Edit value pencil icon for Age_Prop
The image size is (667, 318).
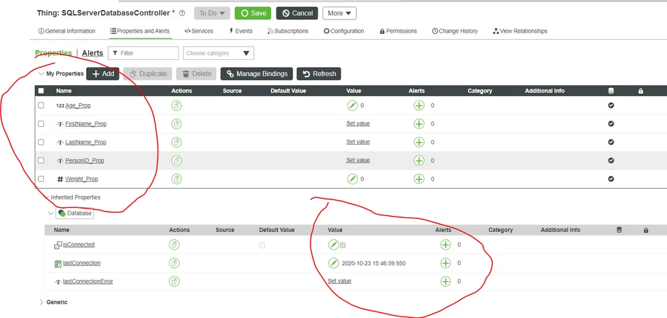pyautogui.click(x=353, y=105)
